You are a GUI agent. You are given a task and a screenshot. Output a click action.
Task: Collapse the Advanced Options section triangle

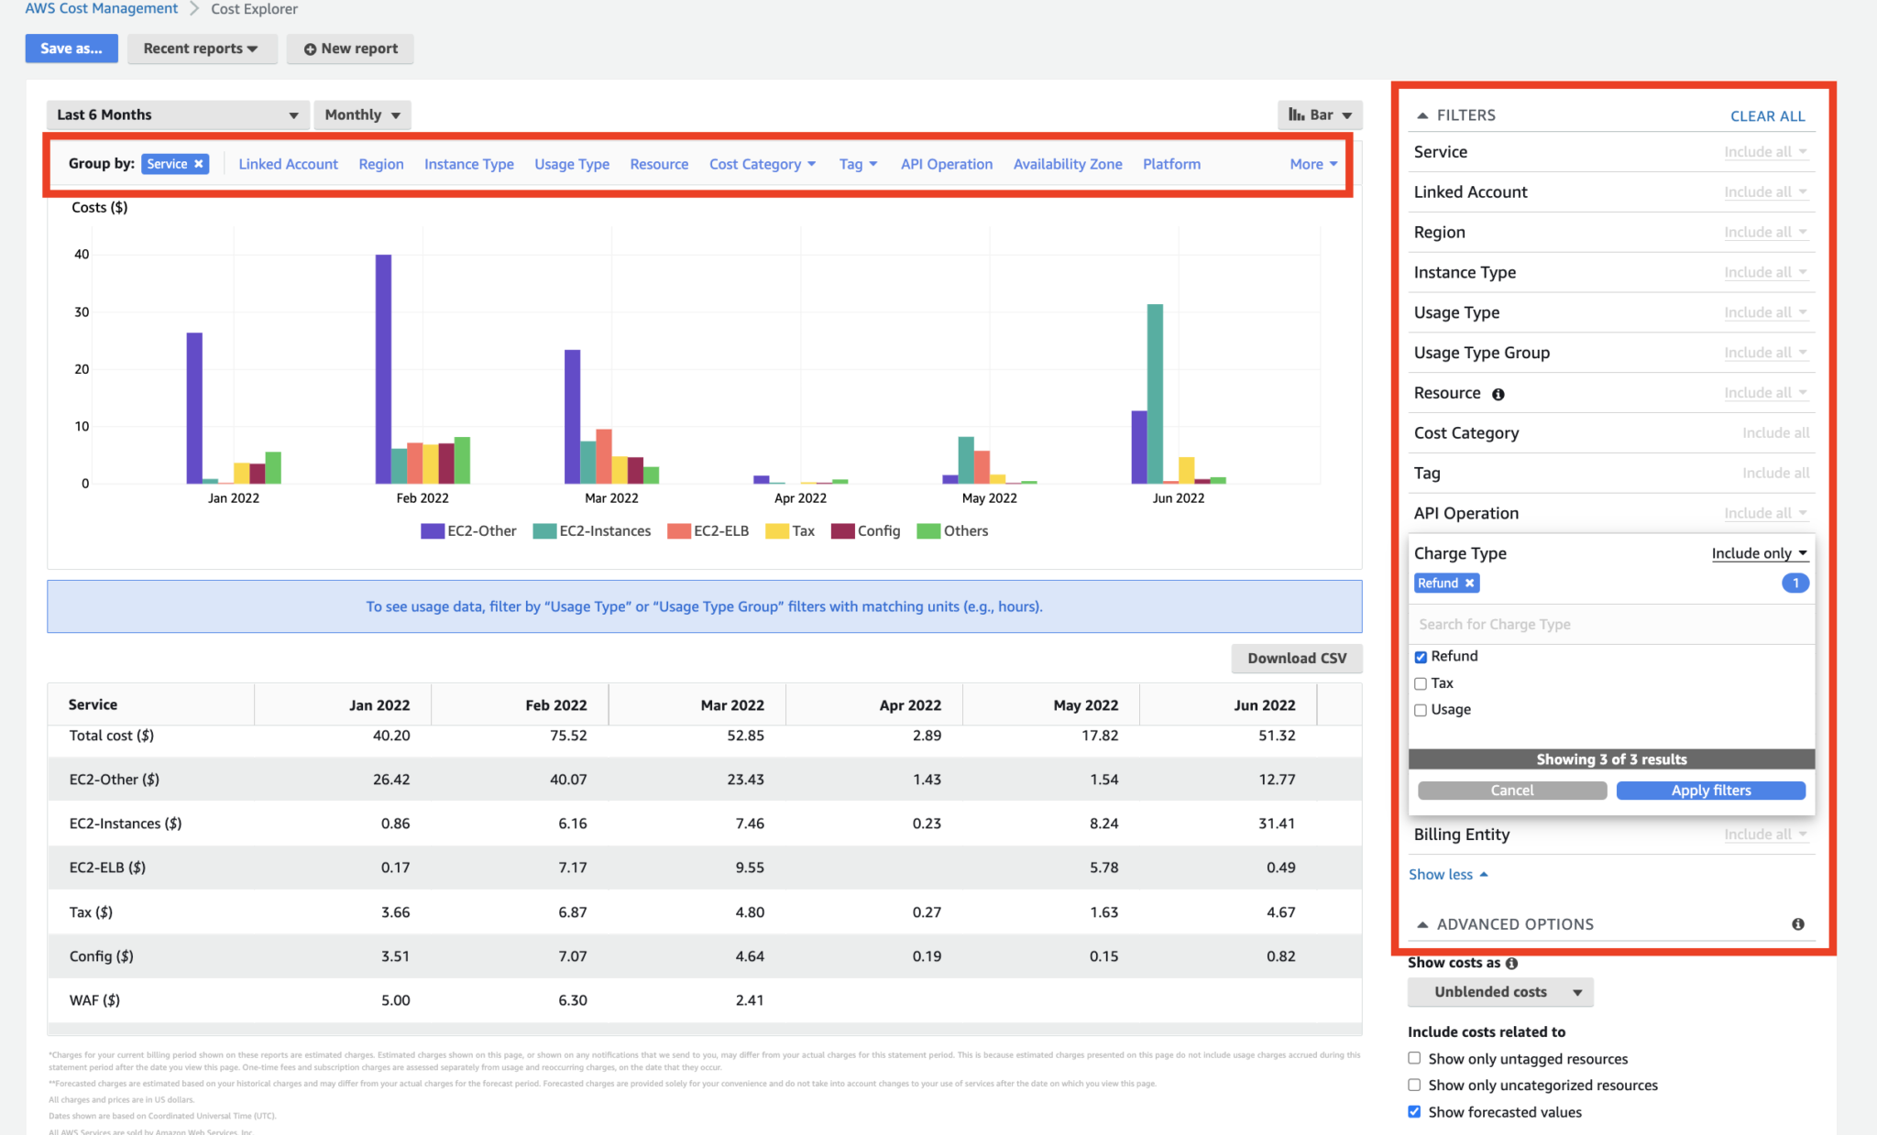pos(1422,924)
